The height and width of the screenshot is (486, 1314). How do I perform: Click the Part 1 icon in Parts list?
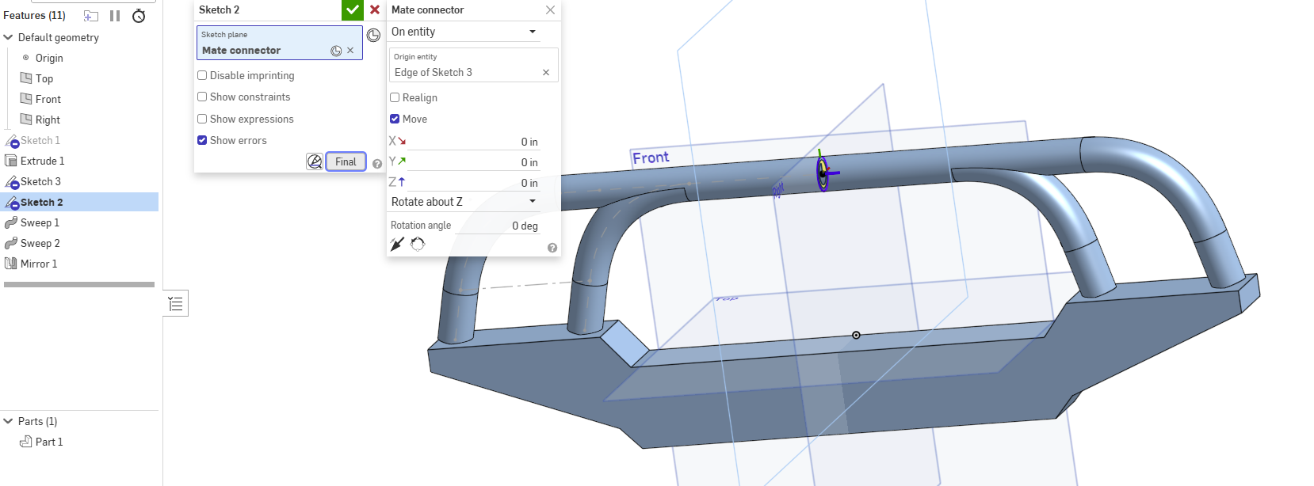click(x=26, y=442)
